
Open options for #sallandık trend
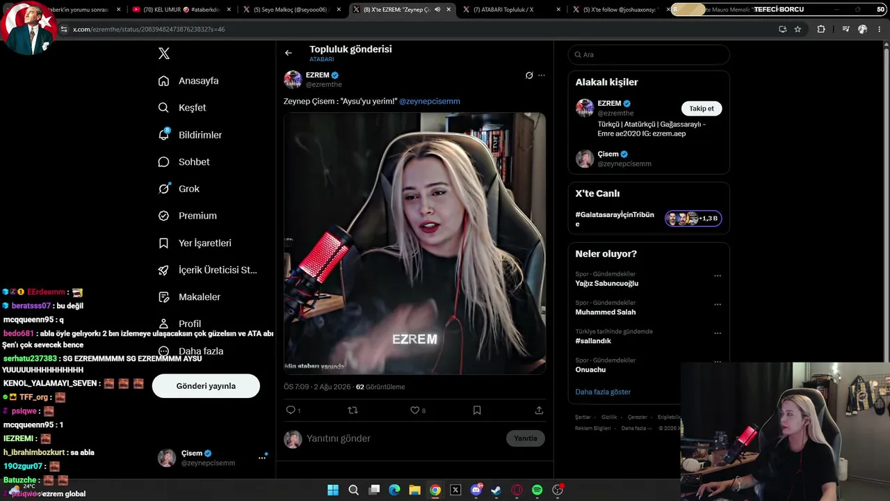[x=718, y=333]
